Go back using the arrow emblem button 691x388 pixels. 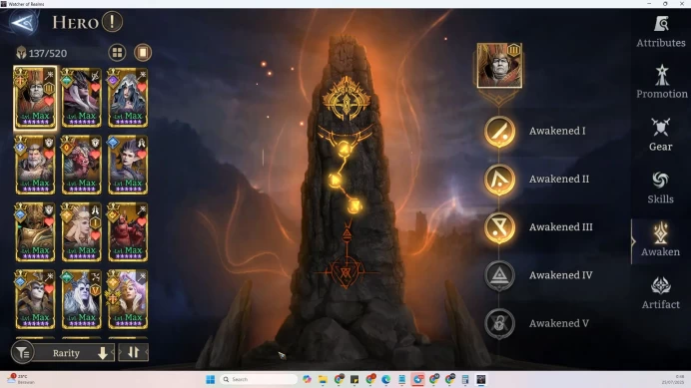pyautogui.click(x=24, y=22)
